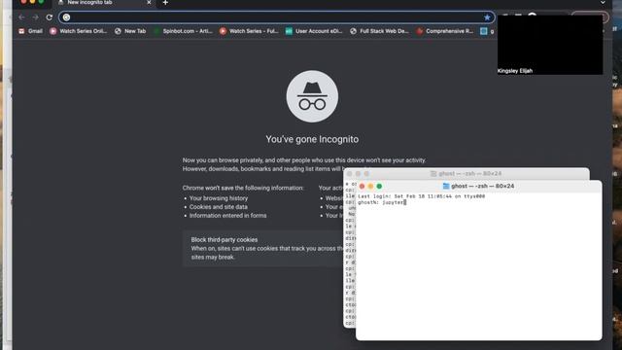Screen dimensions: 622x350
Task: Reload the page with the refresh icon
Action: point(50,17)
